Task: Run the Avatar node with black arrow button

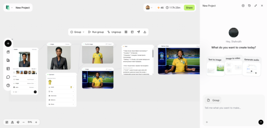Action: [35, 92]
